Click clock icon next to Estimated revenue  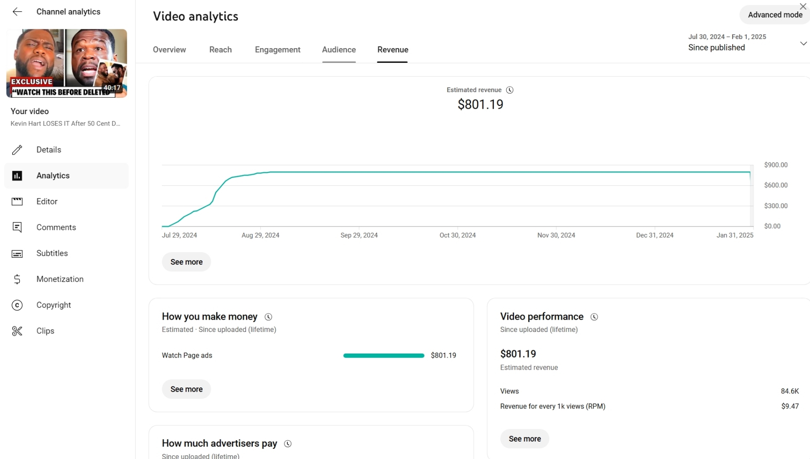509,90
